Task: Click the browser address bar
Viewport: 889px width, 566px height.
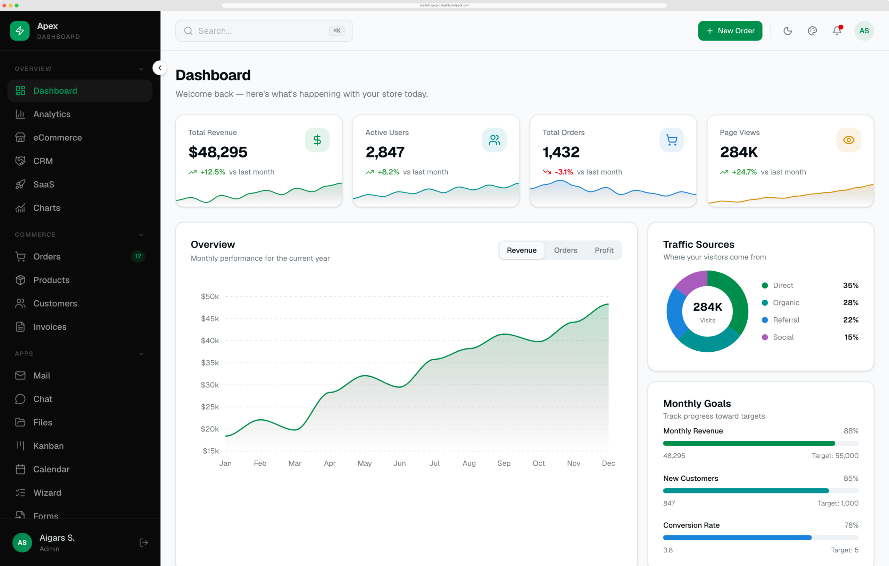Action: point(444,5)
